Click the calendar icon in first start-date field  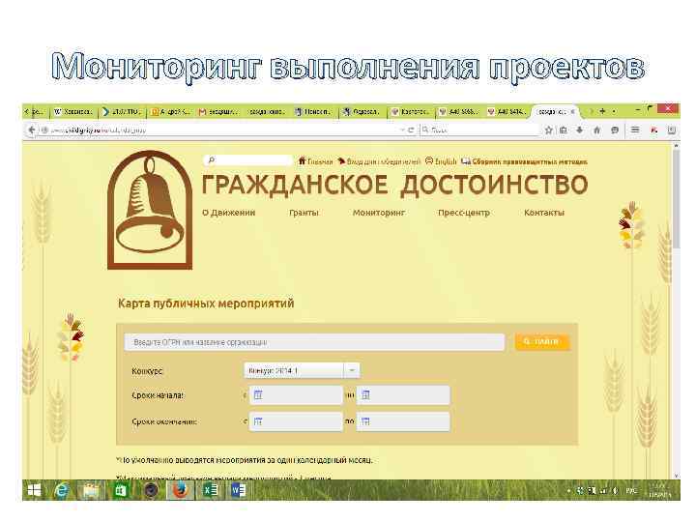pyautogui.click(x=258, y=394)
